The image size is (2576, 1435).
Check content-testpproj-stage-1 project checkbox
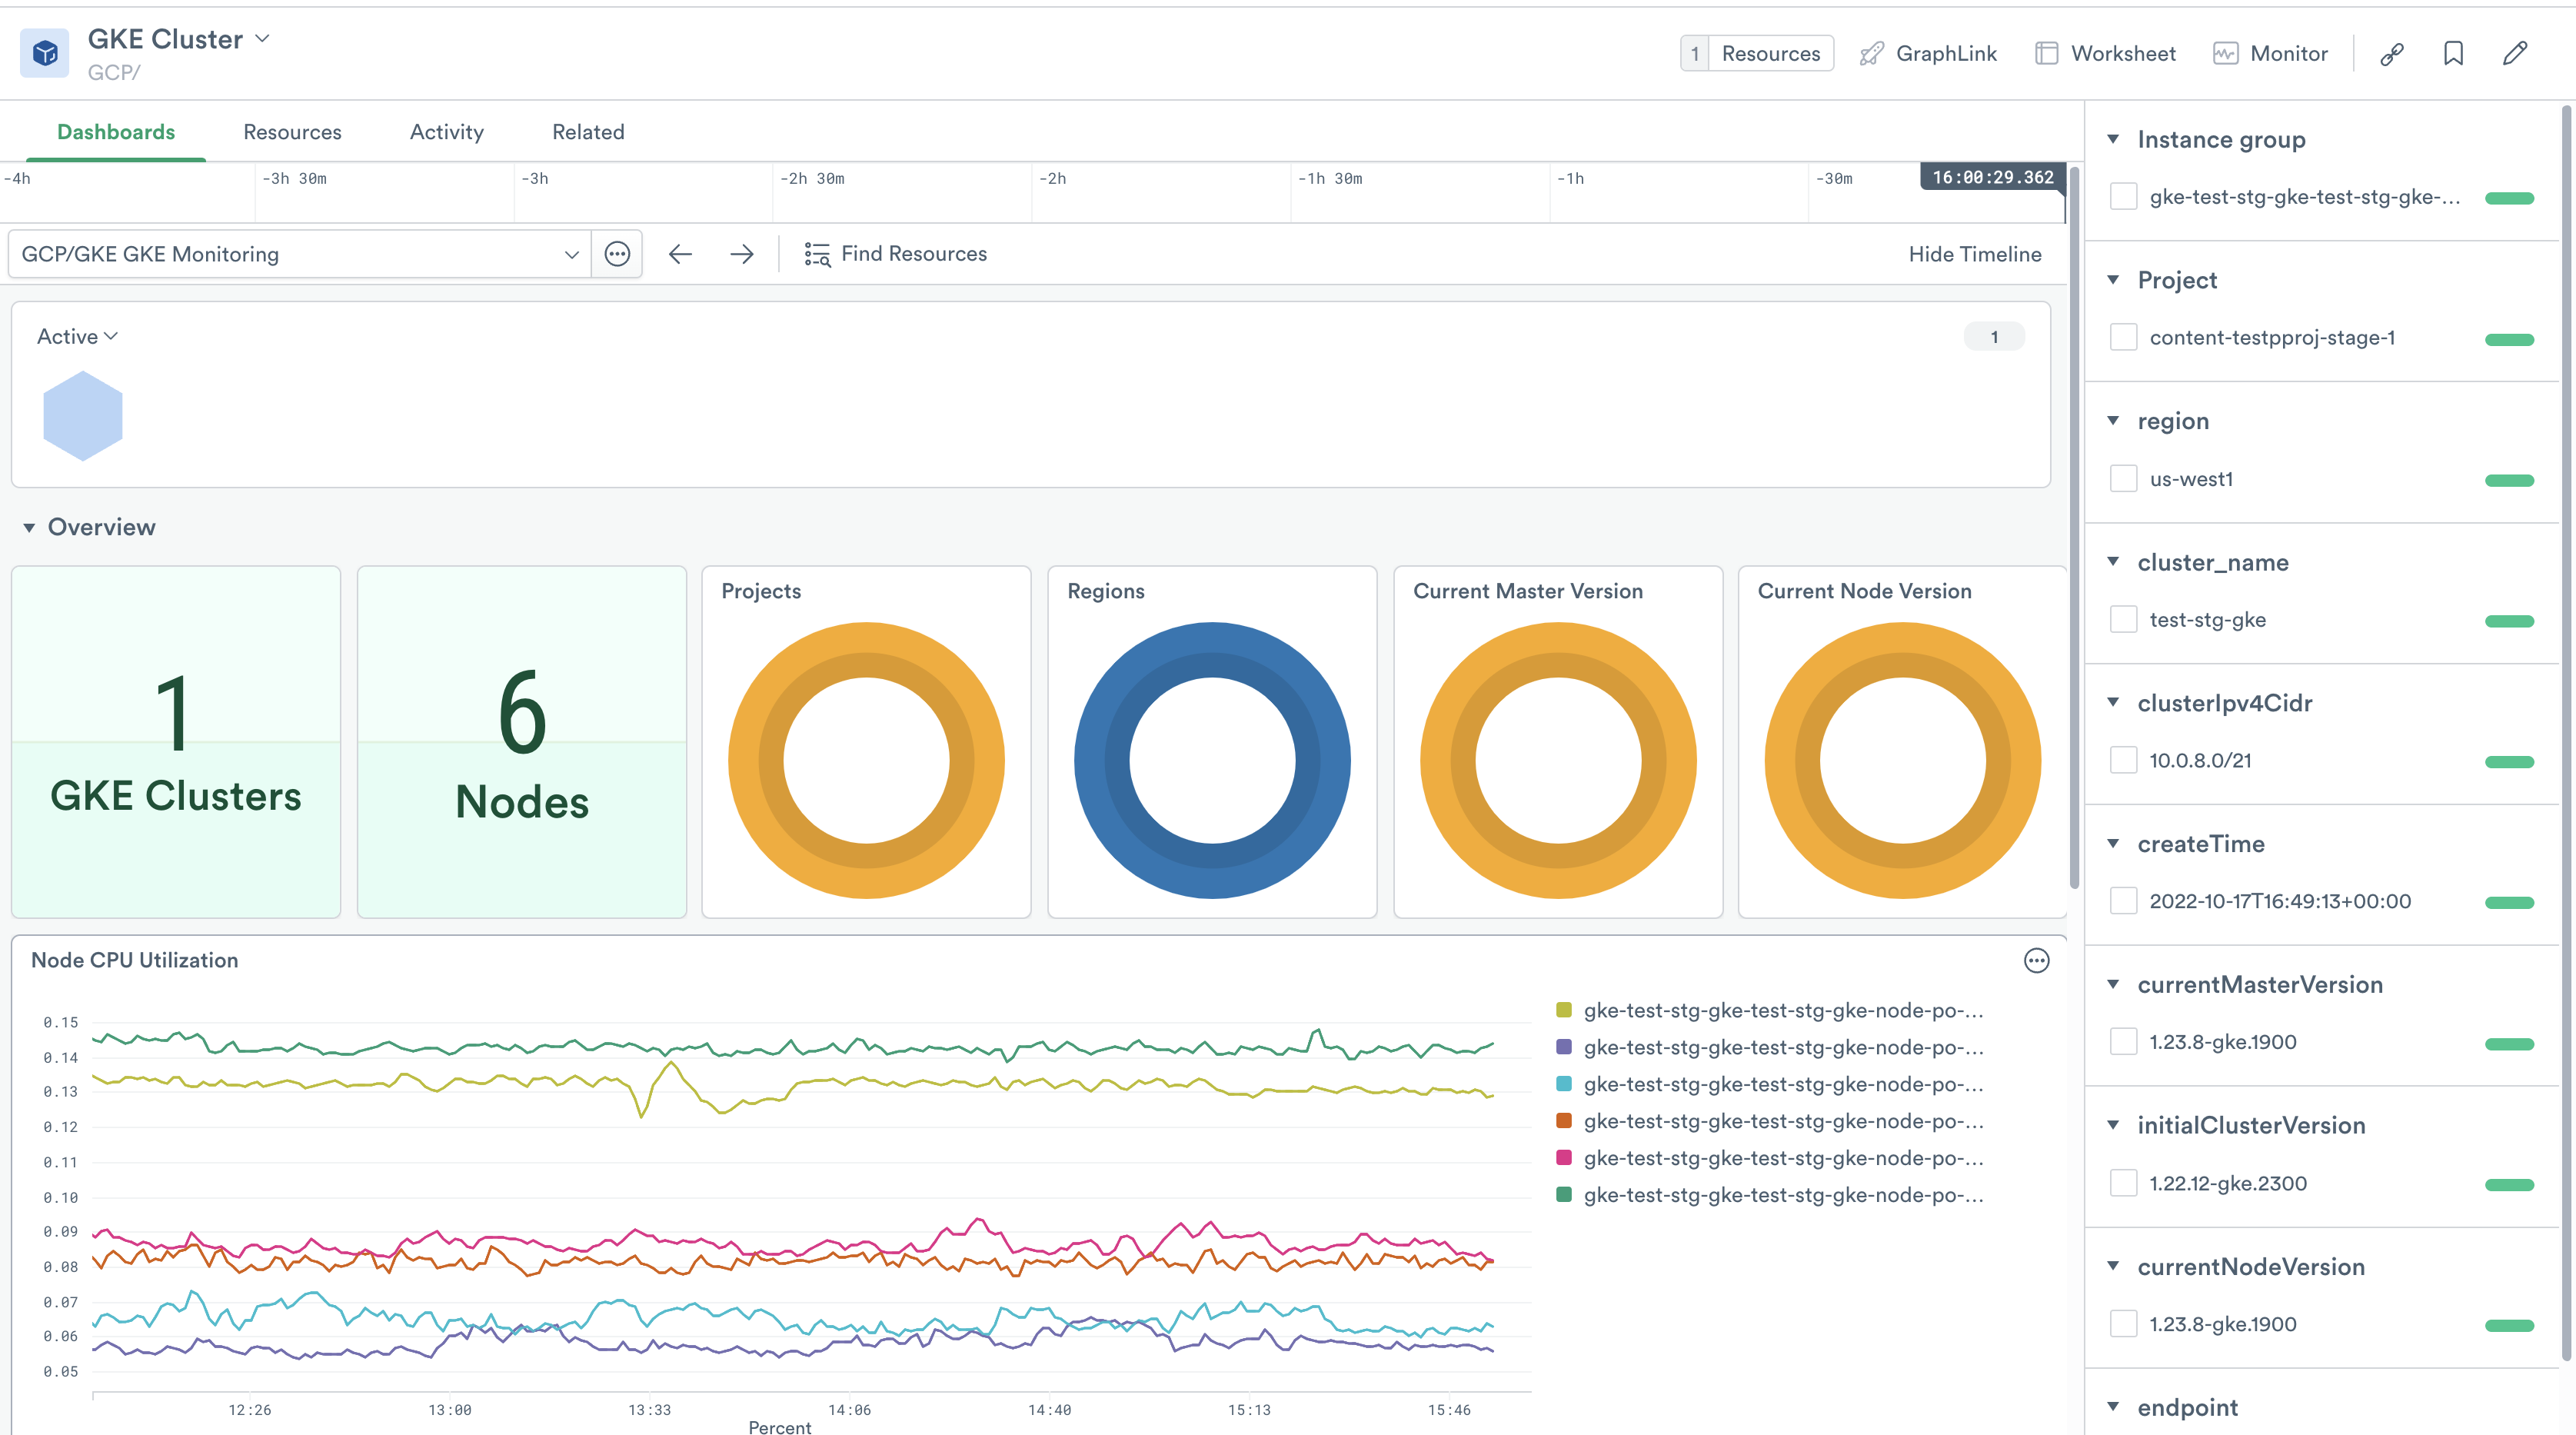coord(2123,338)
